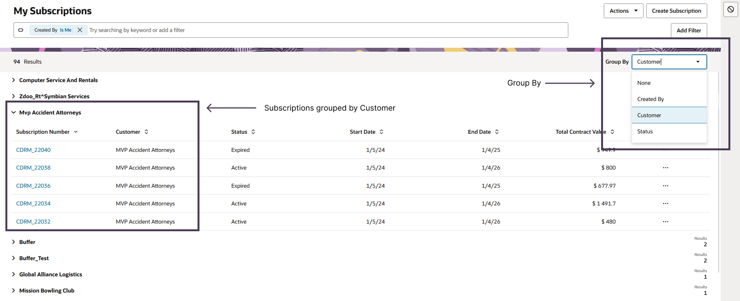Click the search icon in filter bar
Screen dimensions: 740x301
21,30
